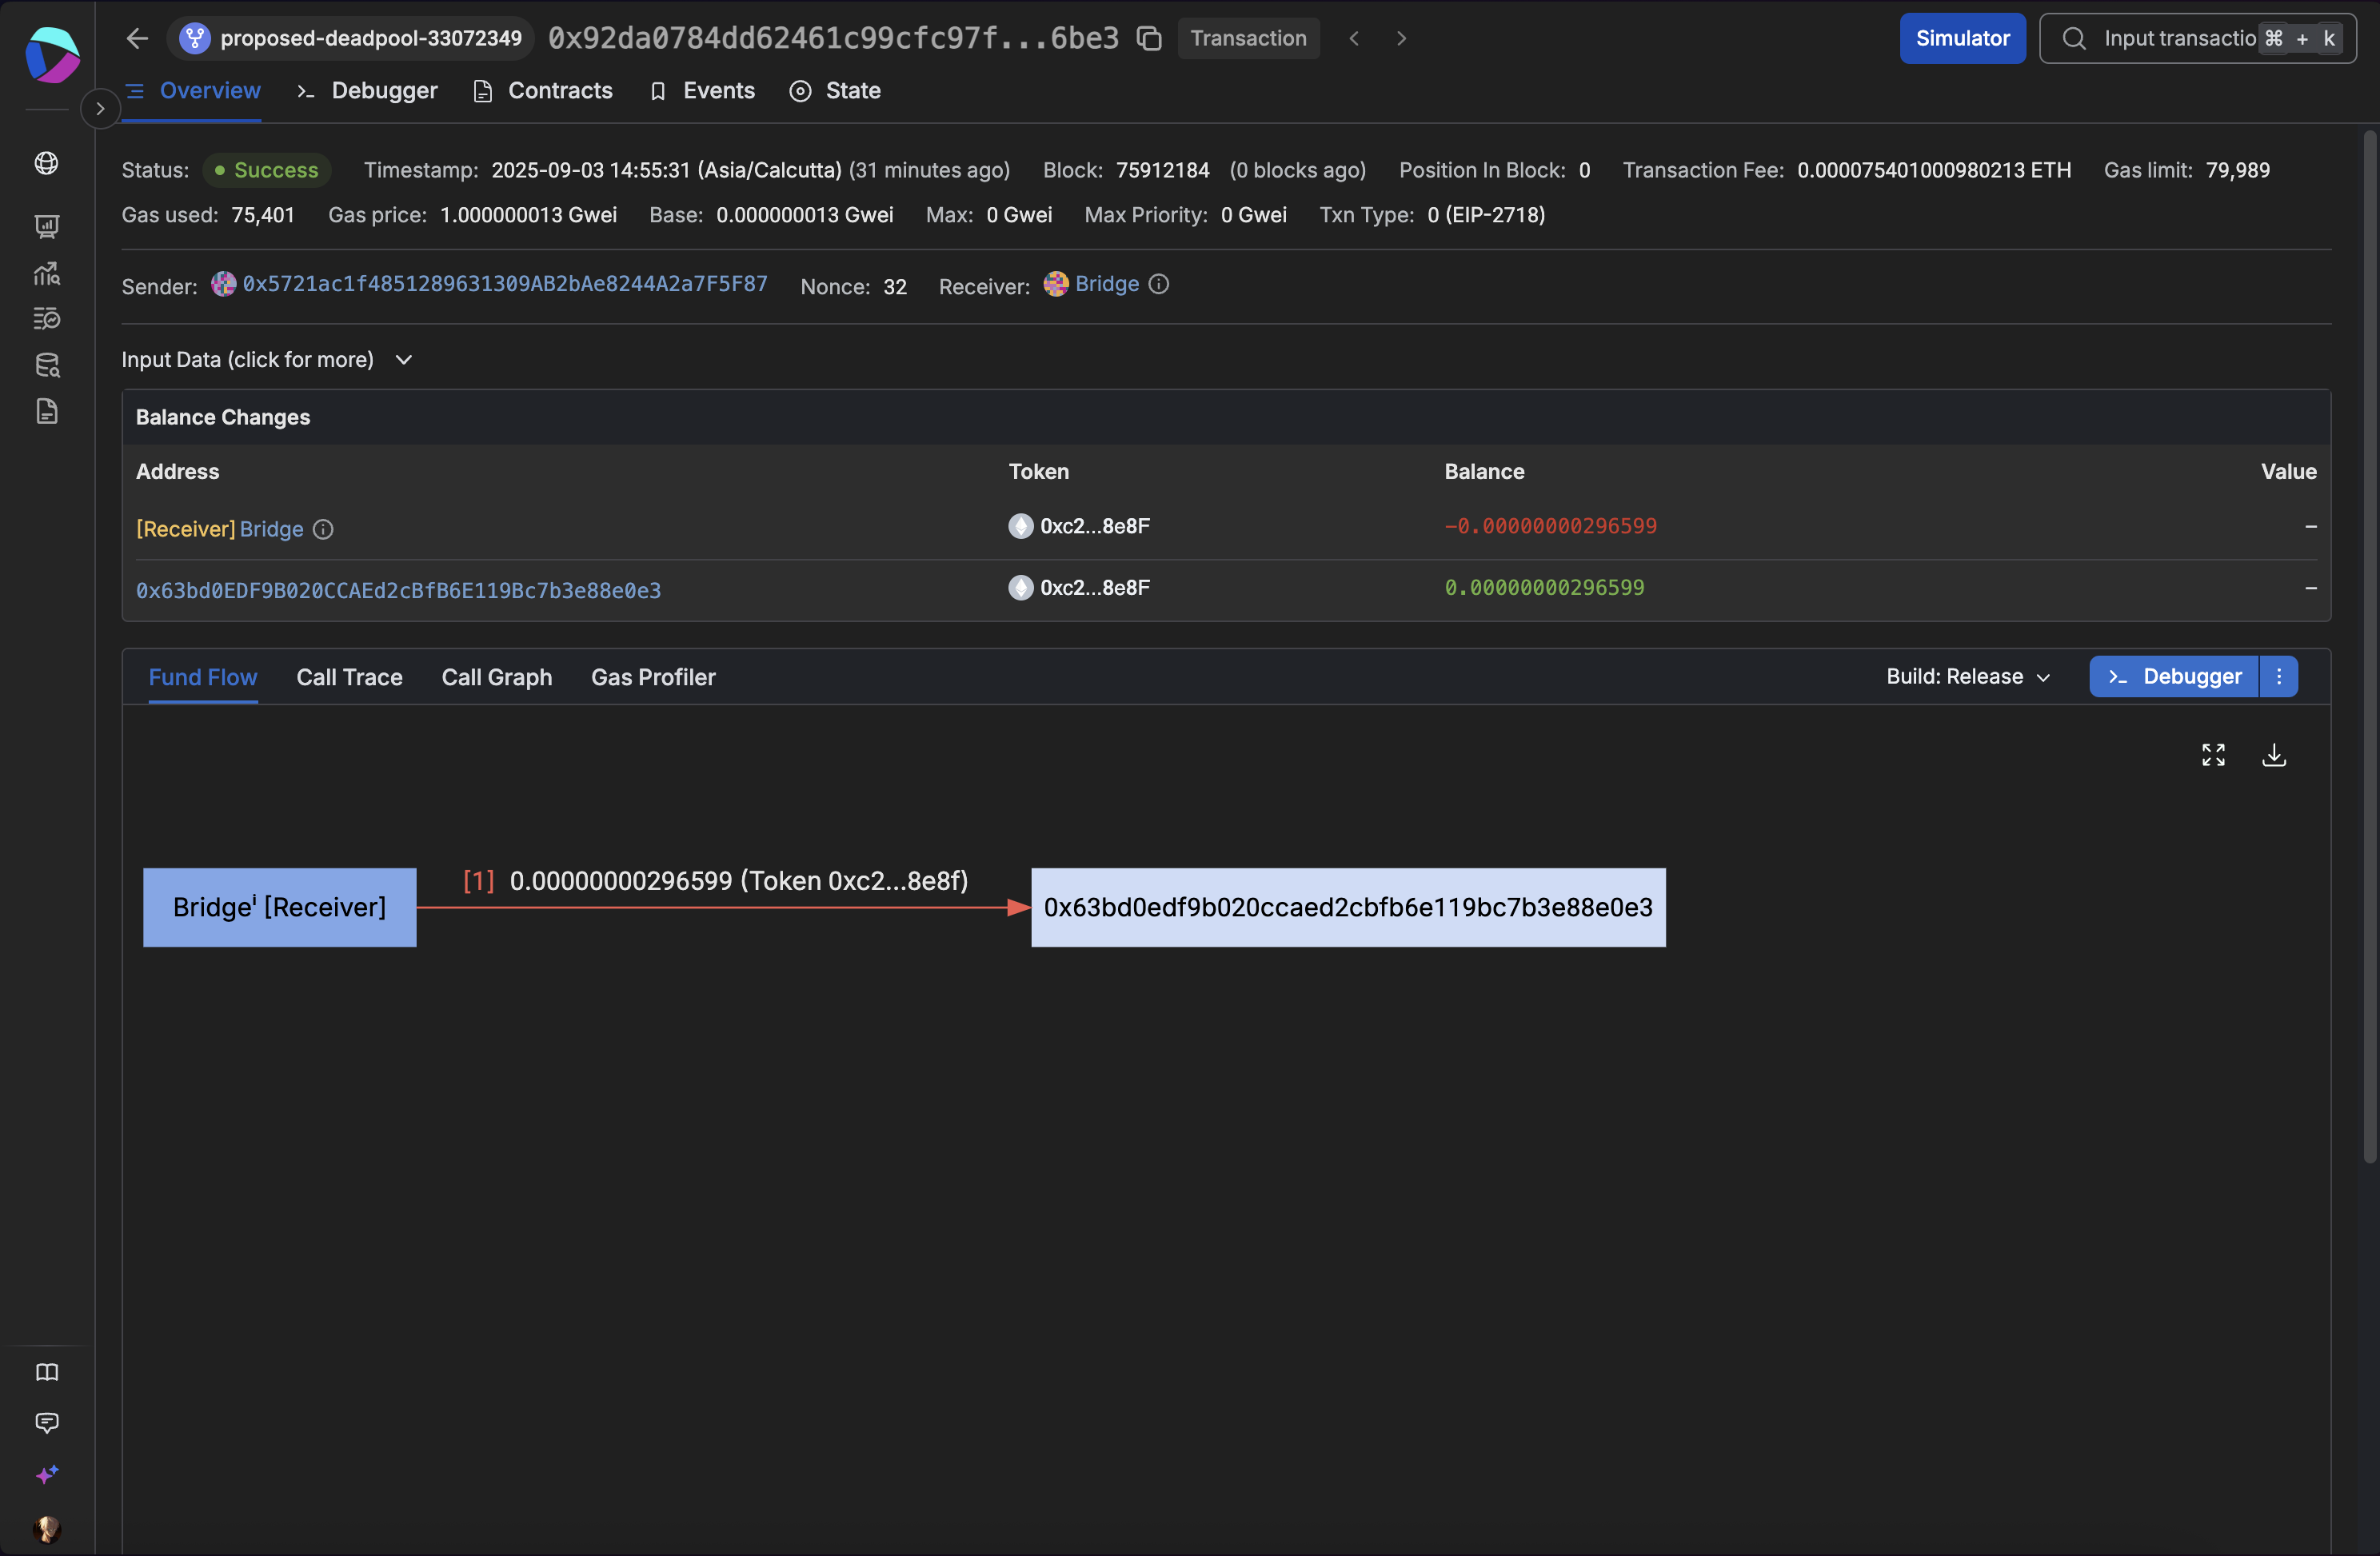Viewport: 2380px width, 1556px height.
Task: Open the docs book icon in sidebar
Action: coord(47,1372)
